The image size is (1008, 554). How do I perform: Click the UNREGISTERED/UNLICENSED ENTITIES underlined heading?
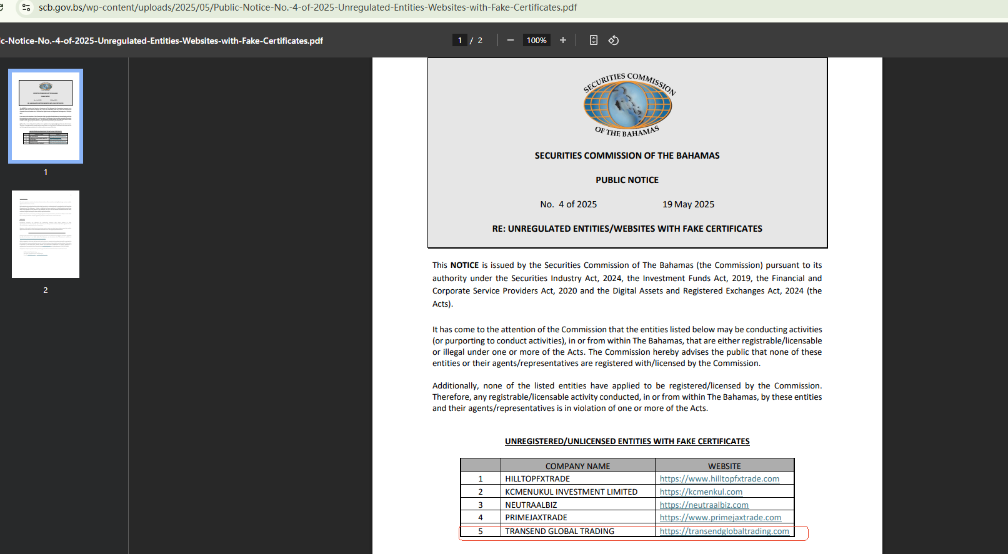[x=627, y=442]
